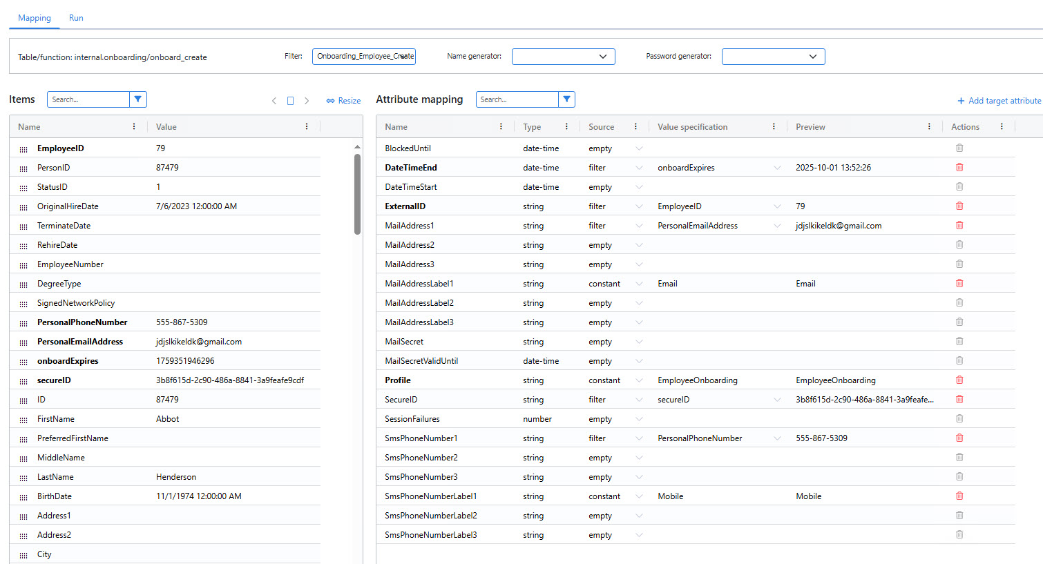Click the drag handle next to EmployeeID
The height and width of the screenshot is (564, 1043).
pyautogui.click(x=23, y=147)
